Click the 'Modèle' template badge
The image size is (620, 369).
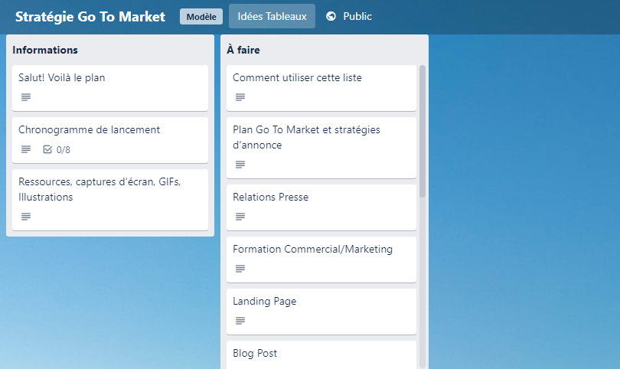tap(201, 16)
